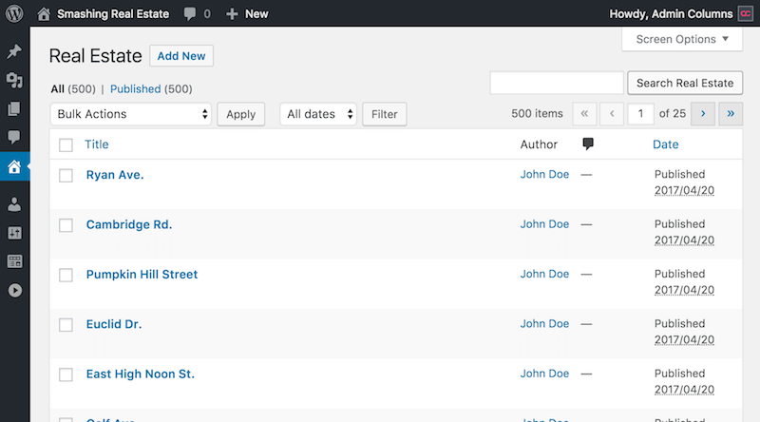Go to Pages in the sidebar

coord(14,108)
